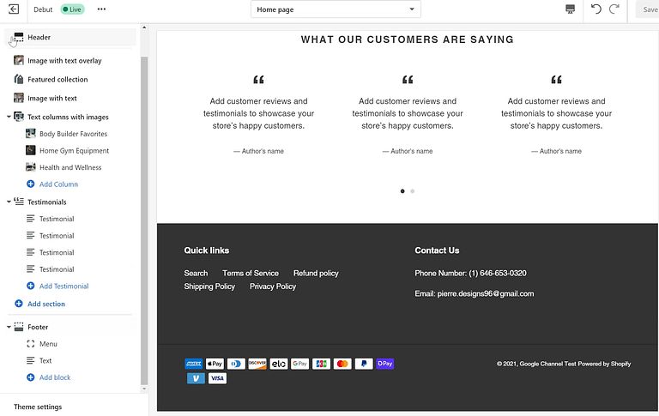This screenshot has height=416, width=659.
Task: Click the undo arrow
Action: 596,9
